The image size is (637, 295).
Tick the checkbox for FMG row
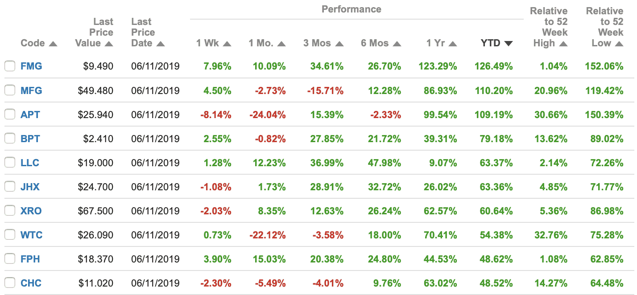pyautogui.click(x=9, y=66)
